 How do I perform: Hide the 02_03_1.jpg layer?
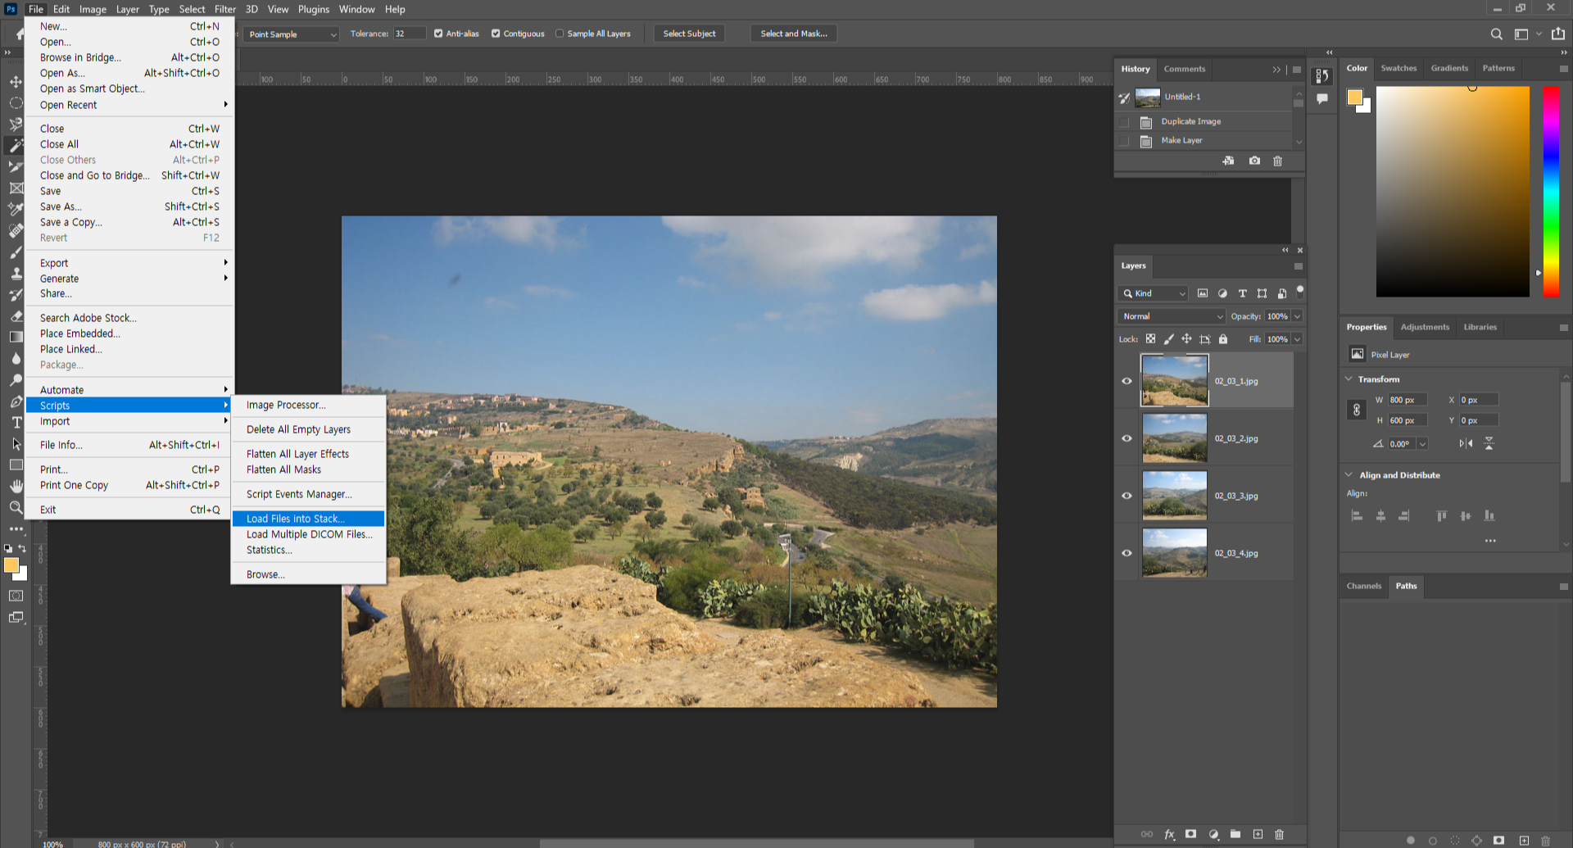1126,381
